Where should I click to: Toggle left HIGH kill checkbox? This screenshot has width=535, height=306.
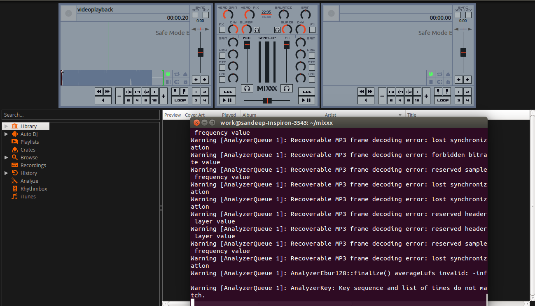coord(222,55)
